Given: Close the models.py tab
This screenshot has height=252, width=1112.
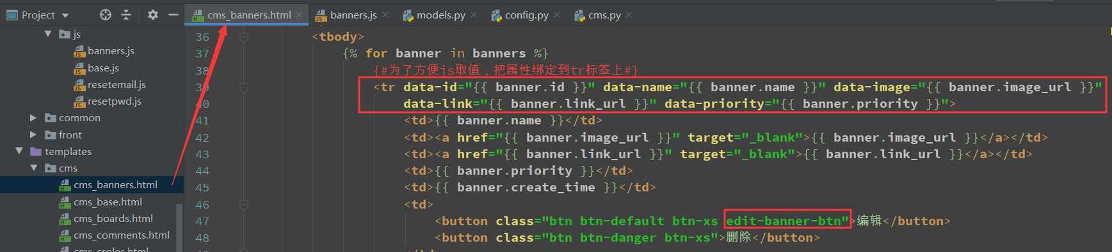Looking at the screenshot, I should [473, 15].
